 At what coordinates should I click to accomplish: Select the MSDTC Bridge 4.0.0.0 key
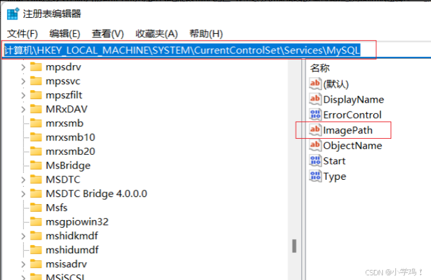96,194
